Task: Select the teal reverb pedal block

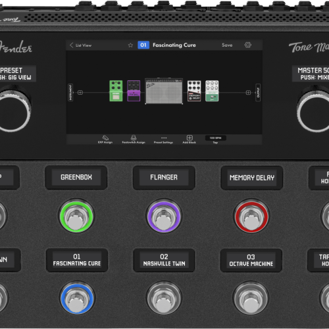Action: [x=212, y=91]
